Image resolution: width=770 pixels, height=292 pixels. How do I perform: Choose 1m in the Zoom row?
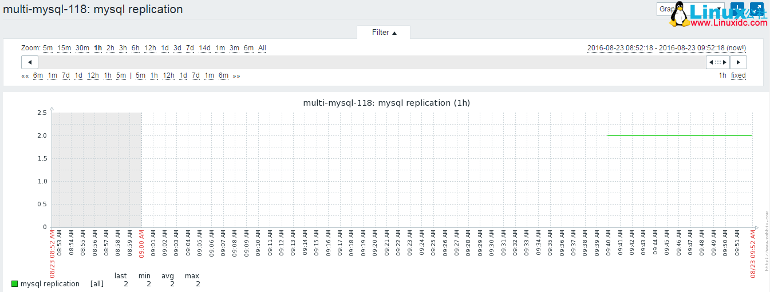(220, 48)
